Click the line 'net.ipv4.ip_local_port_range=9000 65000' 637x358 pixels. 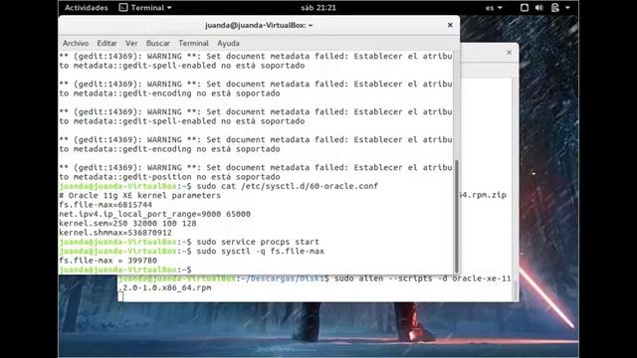pos(154,214)
